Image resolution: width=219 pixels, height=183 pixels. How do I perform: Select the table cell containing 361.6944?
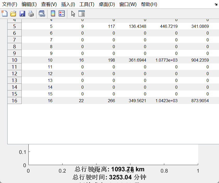point(131,60)
